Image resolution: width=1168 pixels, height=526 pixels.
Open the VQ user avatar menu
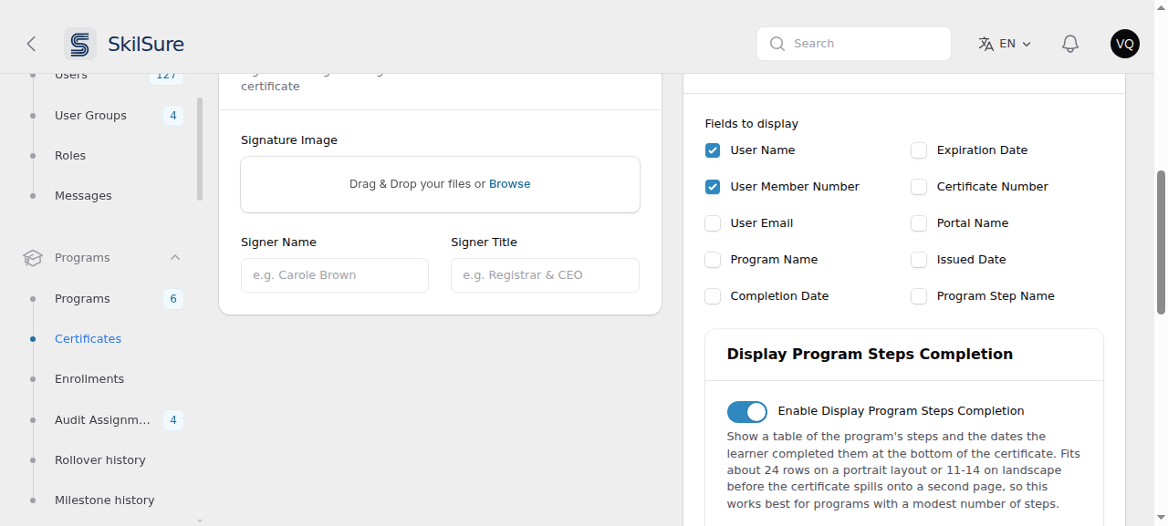(1125, 44)
